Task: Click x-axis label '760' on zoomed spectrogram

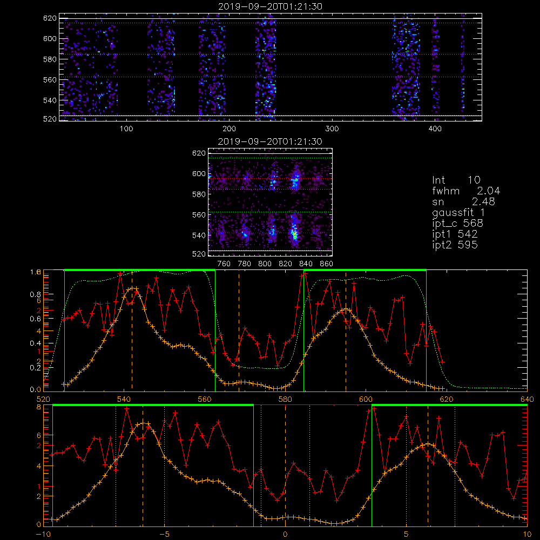Action: 224,264
